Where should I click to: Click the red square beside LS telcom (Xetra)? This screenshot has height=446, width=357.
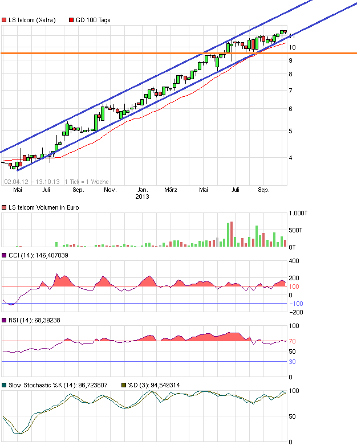4,20
